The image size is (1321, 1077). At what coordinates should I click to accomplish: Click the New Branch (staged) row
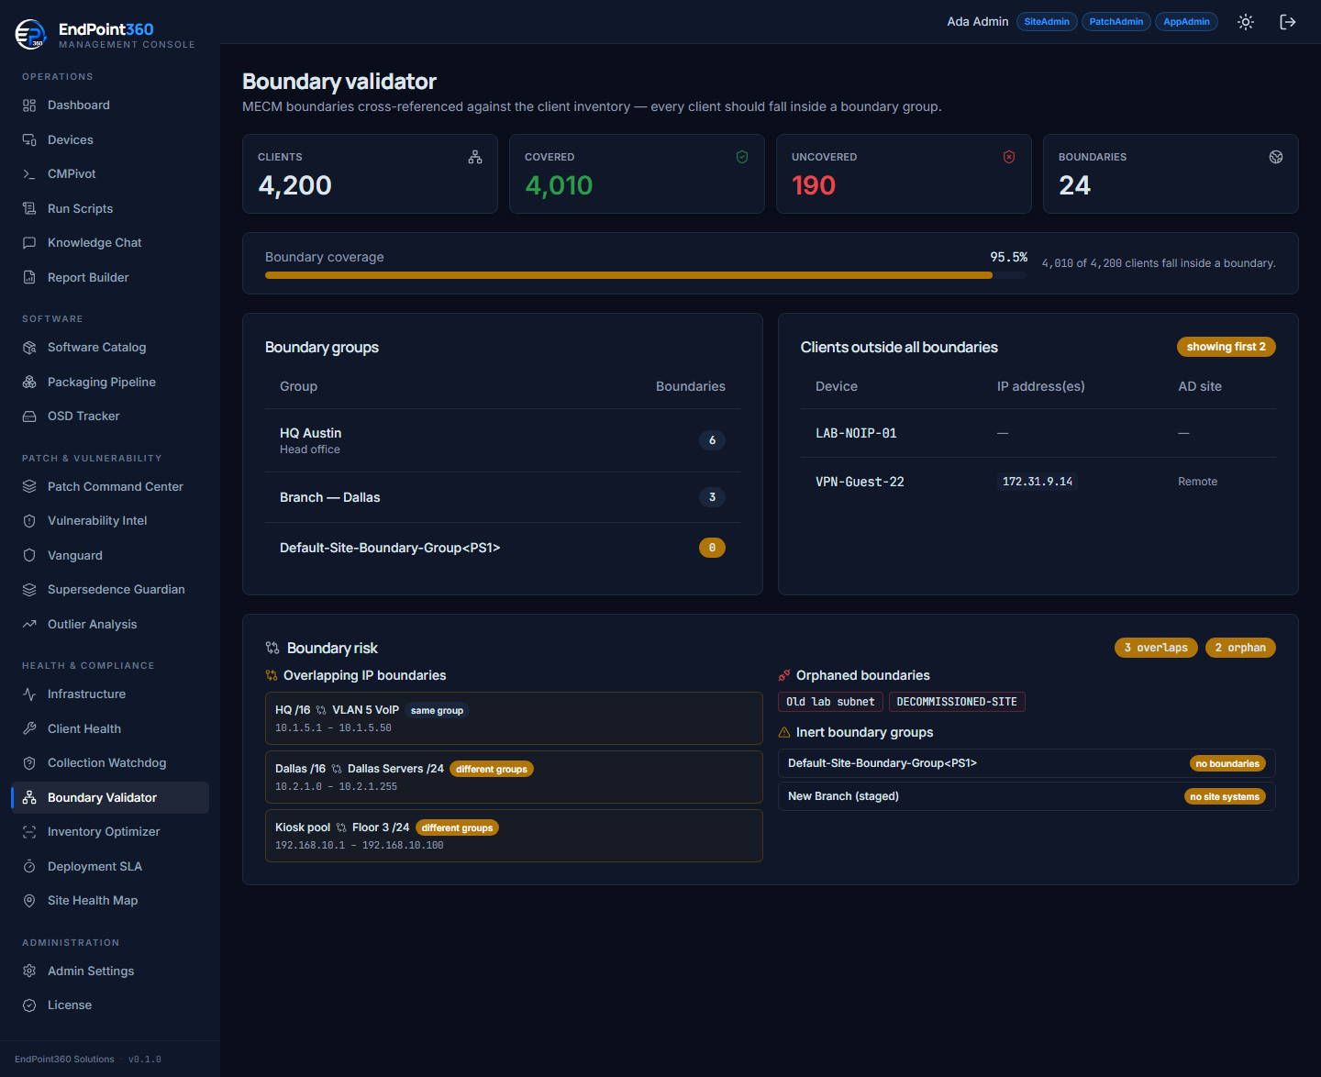(x=1027, y=796)
